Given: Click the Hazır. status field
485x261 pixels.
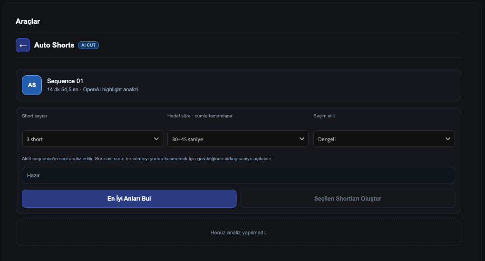Looking at the screenshot, I should [x=238, y=175].
